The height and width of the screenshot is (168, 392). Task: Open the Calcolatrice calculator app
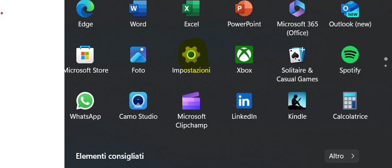tap(350, 101)
